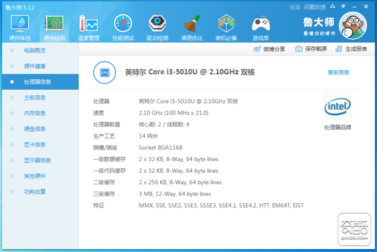
Task: Click the 3 MB, 12-Way cache value
Action: (175, 194)
